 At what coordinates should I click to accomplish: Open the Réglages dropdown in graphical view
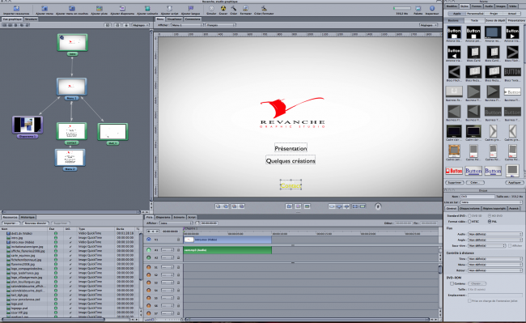pyautogui.click(x=140, y=25)
